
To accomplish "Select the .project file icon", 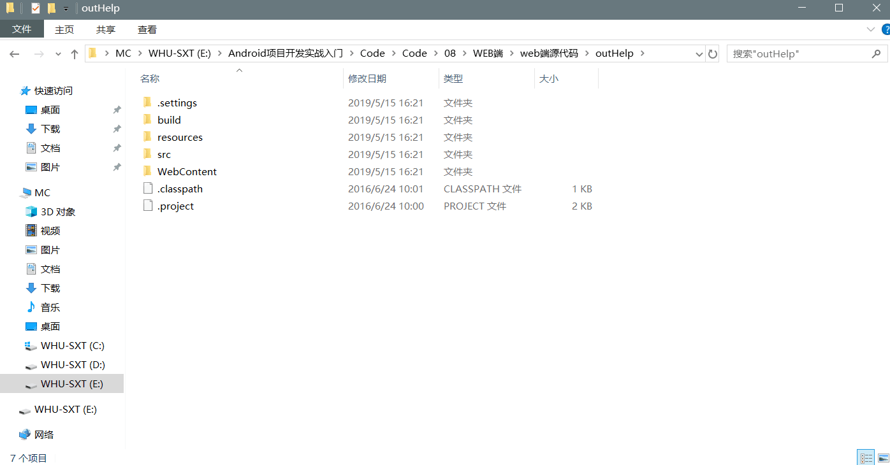I will coord(147,206).
